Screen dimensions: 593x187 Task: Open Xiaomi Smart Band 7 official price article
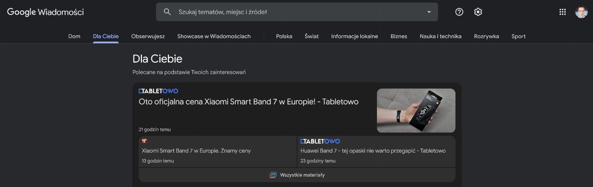[248, 102]
